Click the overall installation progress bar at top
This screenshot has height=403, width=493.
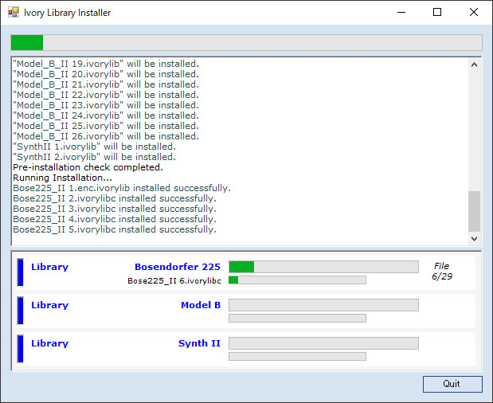click(x=247, y=42)
